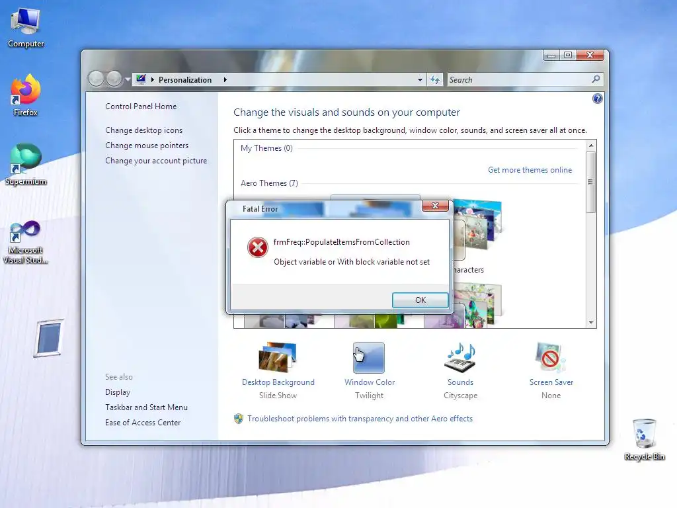Click the search magnifier icon
The height and width of the screenshot is (508, 677).
(596, 79)
